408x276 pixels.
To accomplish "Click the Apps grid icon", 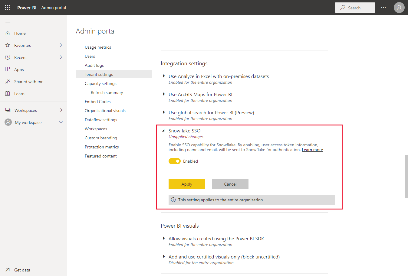I will pos(8,69).
